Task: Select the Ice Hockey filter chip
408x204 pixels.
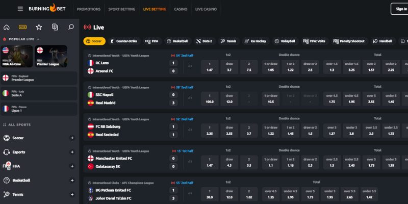Action: pos(256,41)
